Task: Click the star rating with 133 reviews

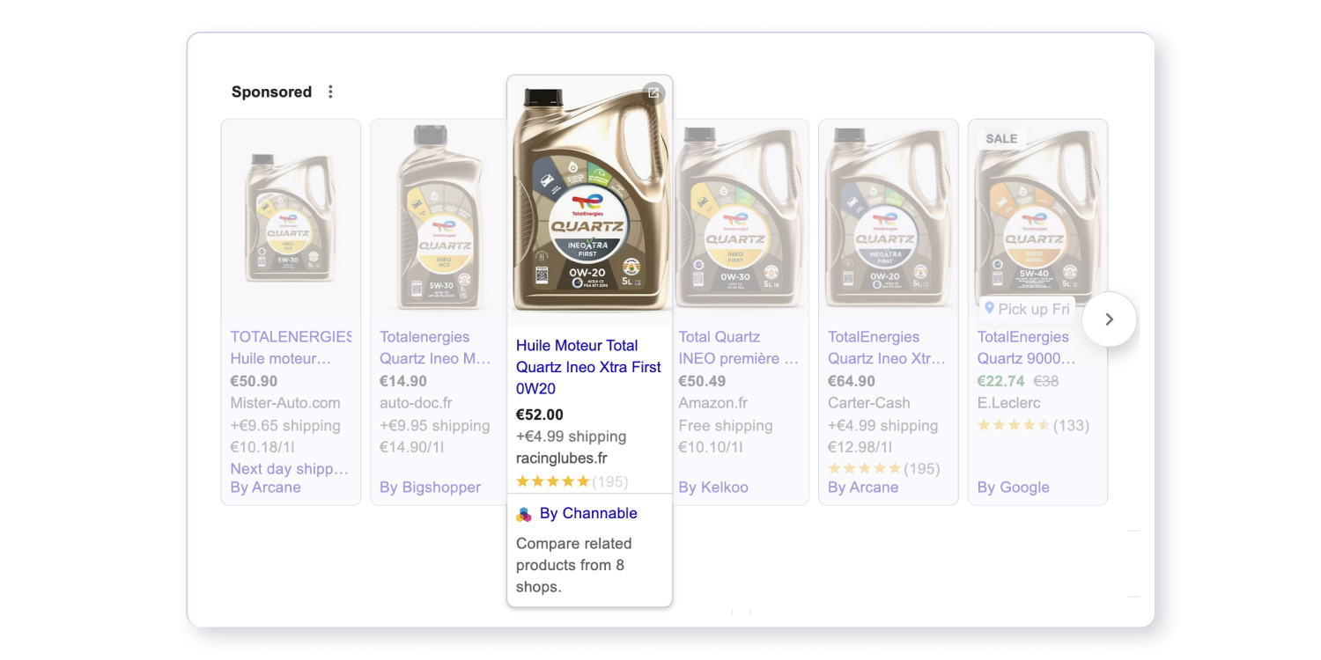Action: tap(1014, 426)
